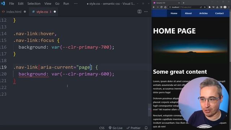Click the Contact nav link in webpage
The width and height of the screenshot is (231, 130).
click(219, 13)
